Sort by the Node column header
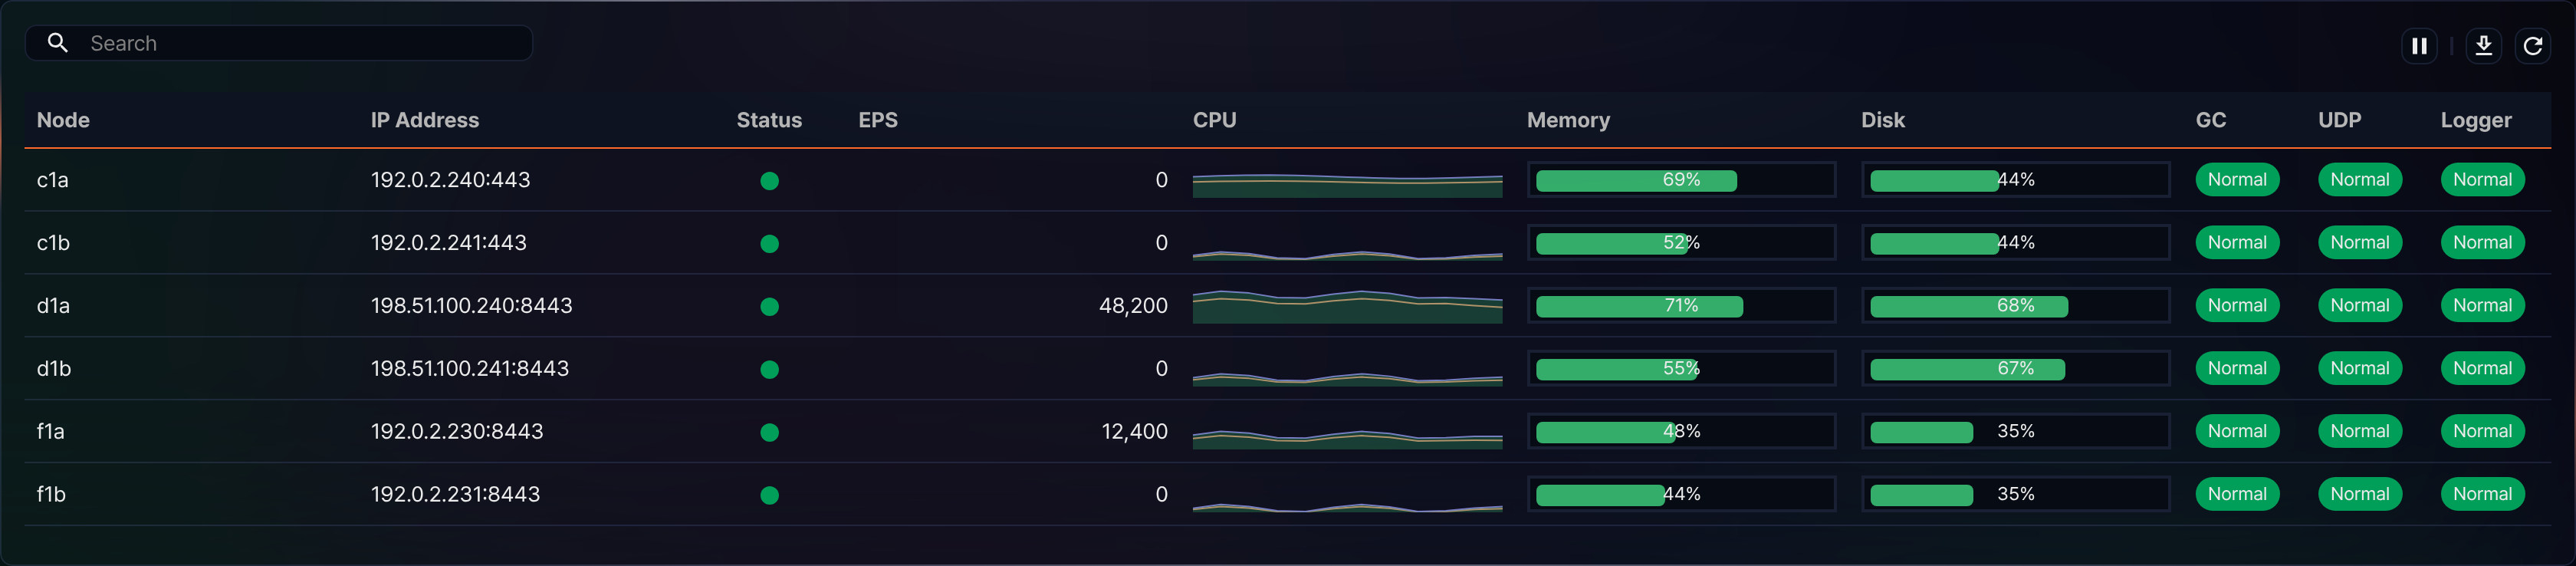This screenshot has height=566, width=2576. point(63,120)
